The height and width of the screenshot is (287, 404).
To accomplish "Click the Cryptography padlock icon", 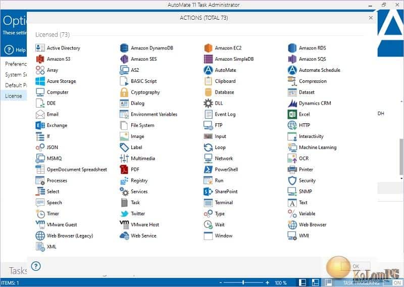I will pos(124,92).
